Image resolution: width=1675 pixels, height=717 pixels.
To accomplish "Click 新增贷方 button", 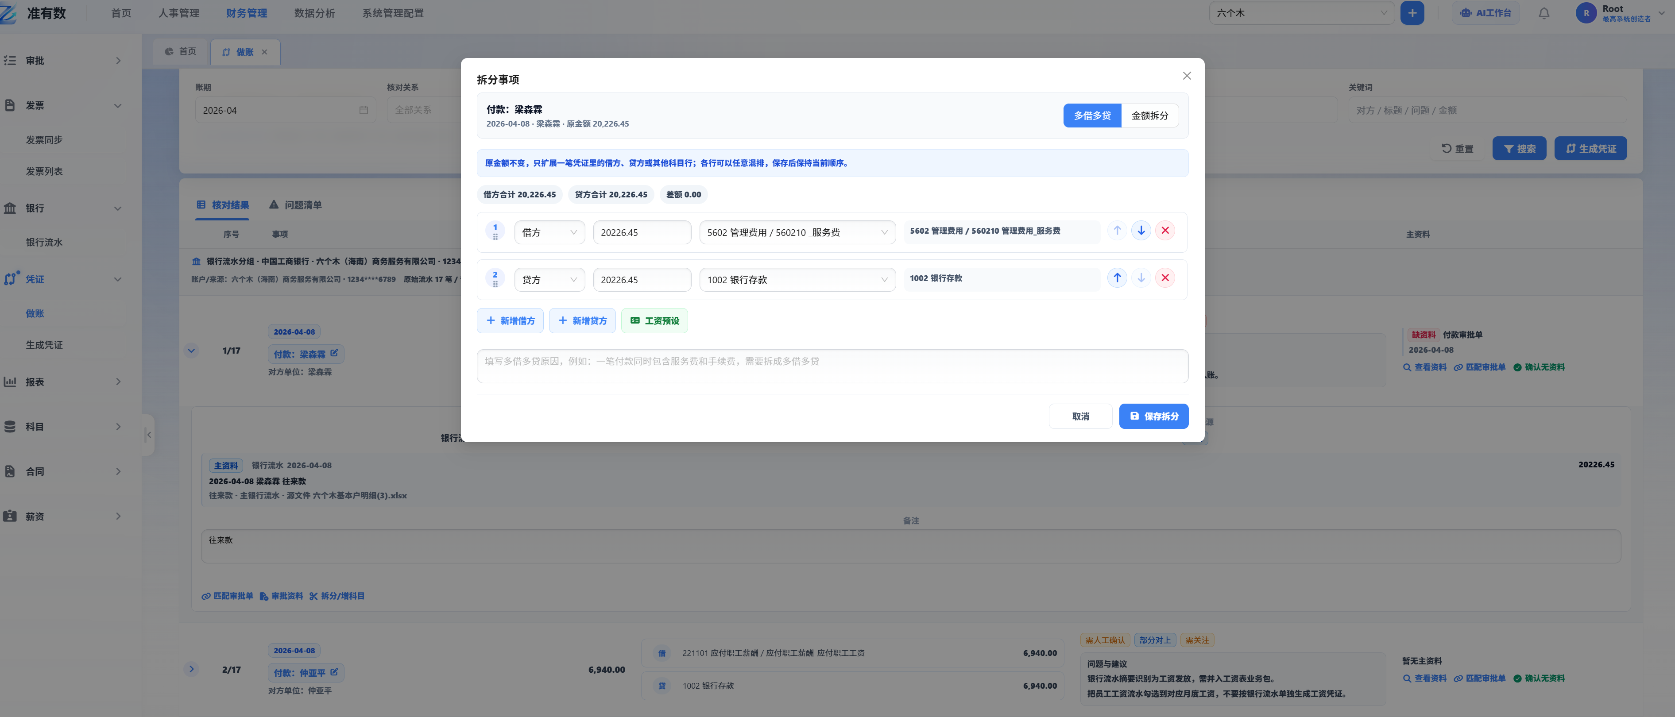I will [582, 320].
